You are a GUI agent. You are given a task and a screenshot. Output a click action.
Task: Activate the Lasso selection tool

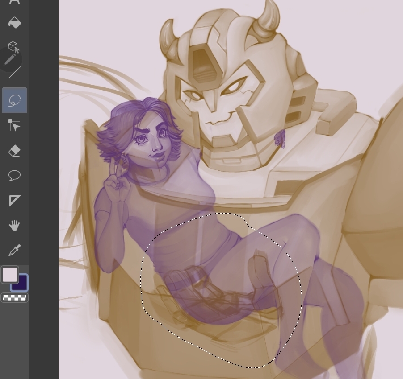[x=14, y=100]
